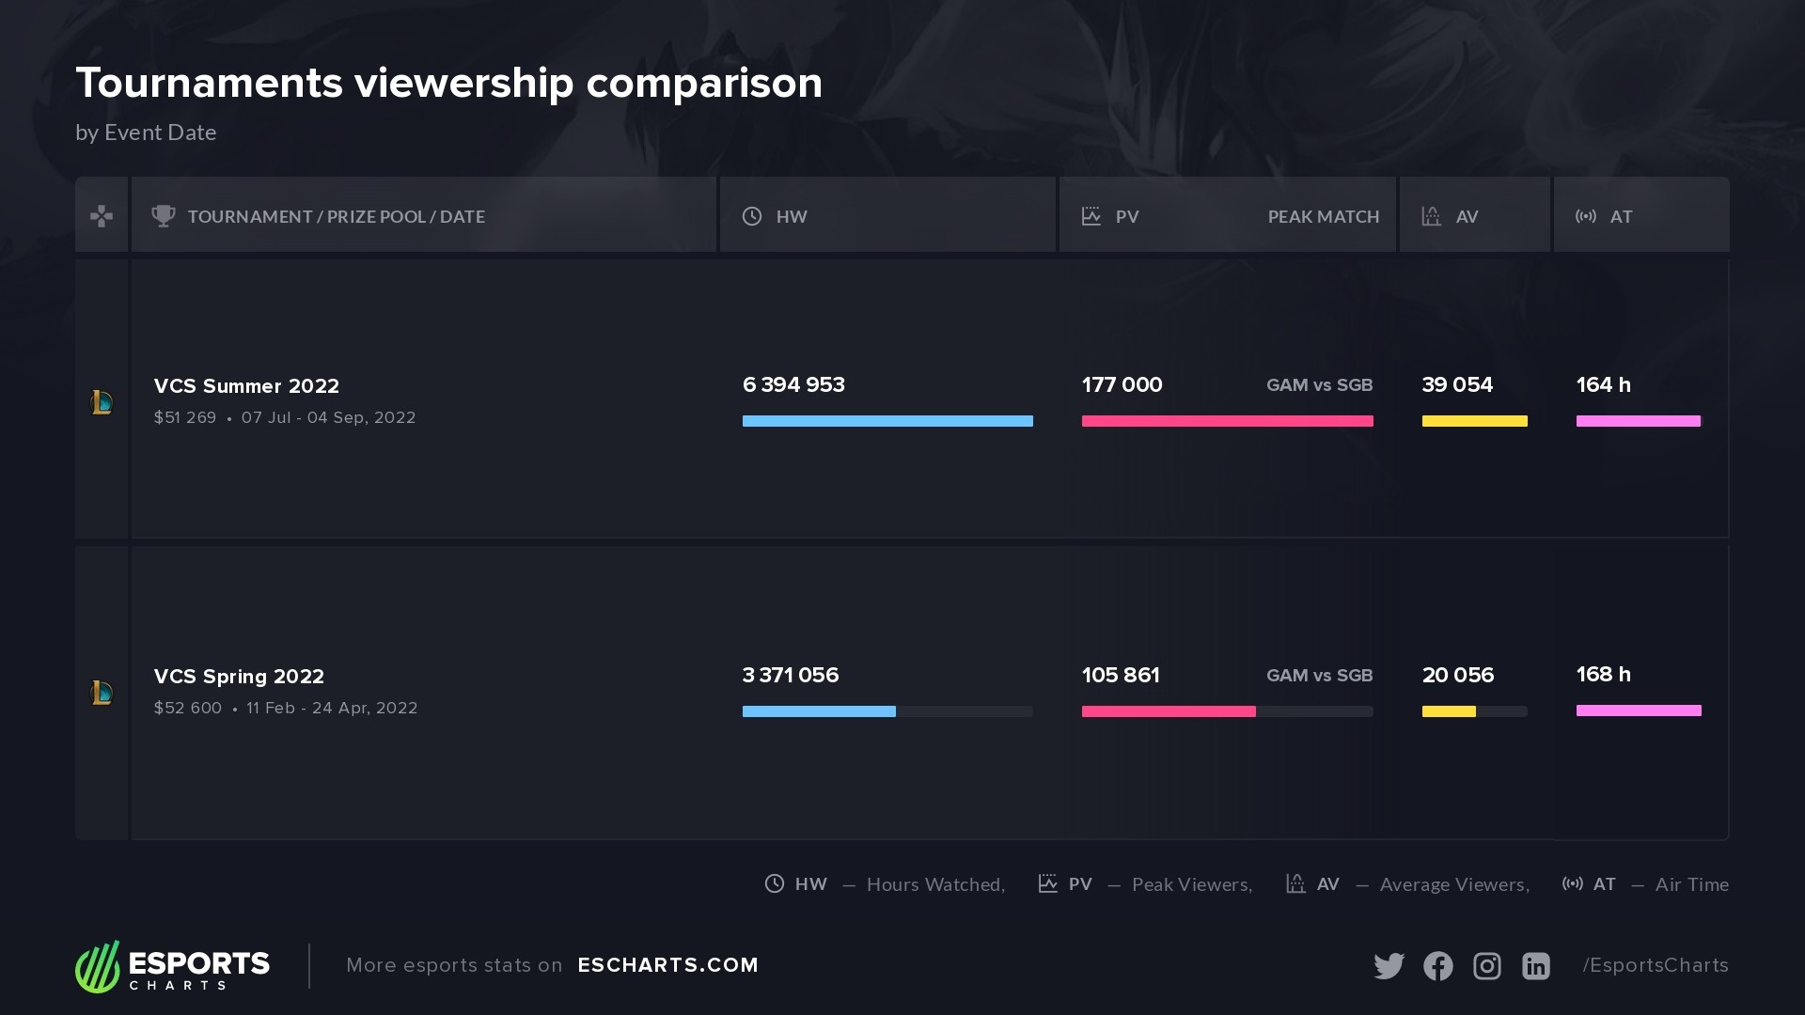Click the gamepad icon in table header

(x=102, y=216)
